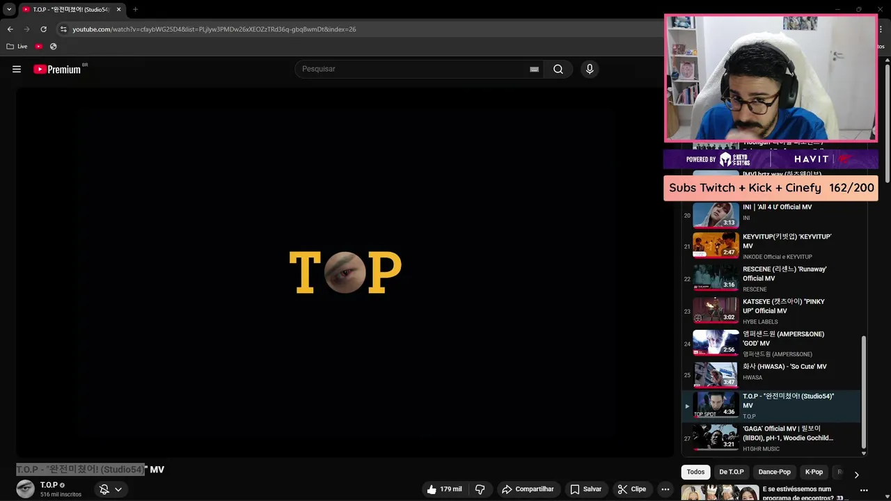891x501 pixels.
Task: Expand the browser tab search dropdown
Action: tap(9, 10)
